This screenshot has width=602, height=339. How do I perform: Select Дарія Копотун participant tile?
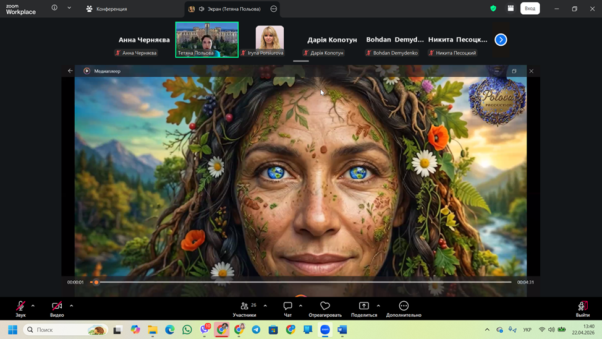(332, 40)
